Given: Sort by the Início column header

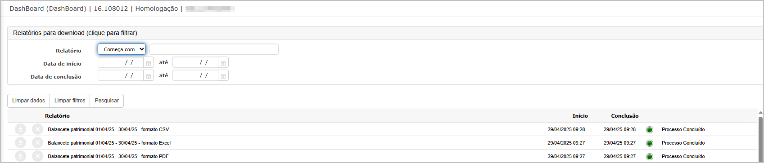Looking at the screenshot, I should click(x=580, y=116).
